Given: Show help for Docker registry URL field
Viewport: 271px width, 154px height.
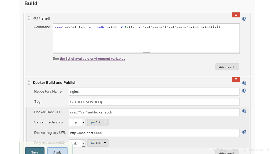Looking at the screenshot, I should click(244, 132).
